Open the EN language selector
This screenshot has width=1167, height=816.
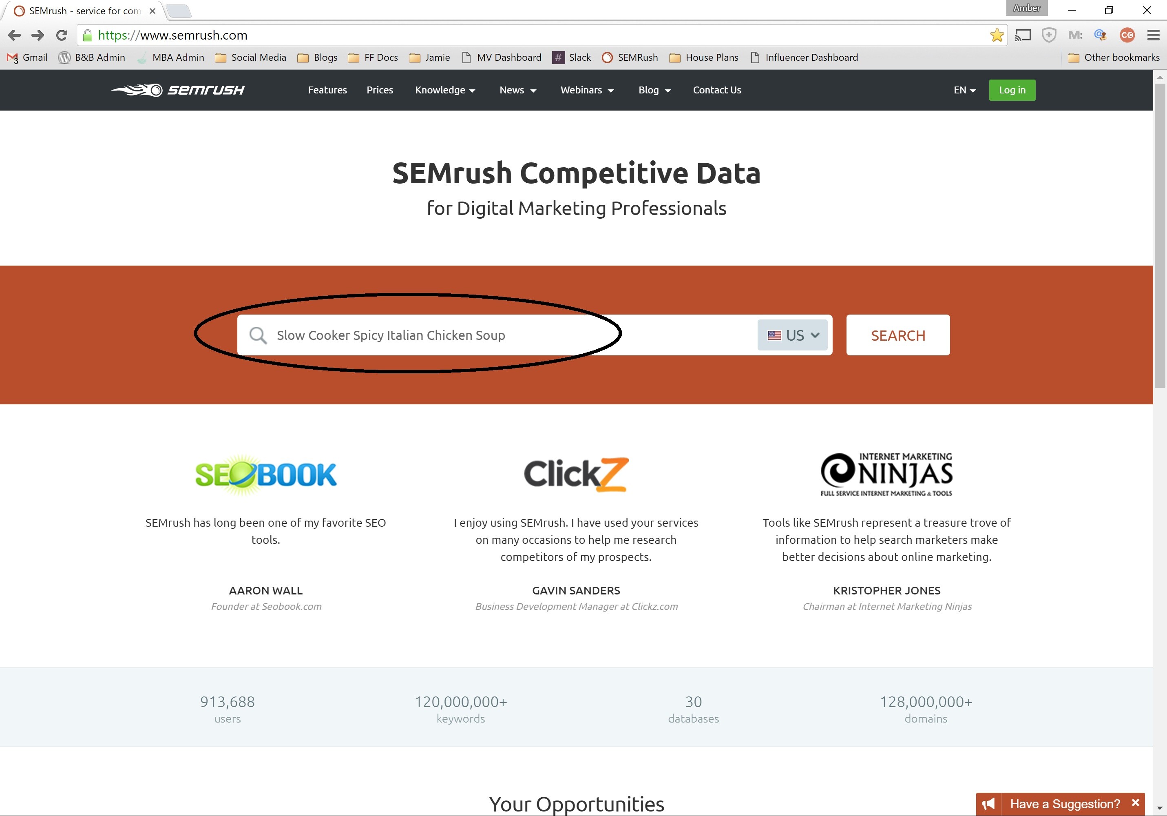(x=965, y=90)
